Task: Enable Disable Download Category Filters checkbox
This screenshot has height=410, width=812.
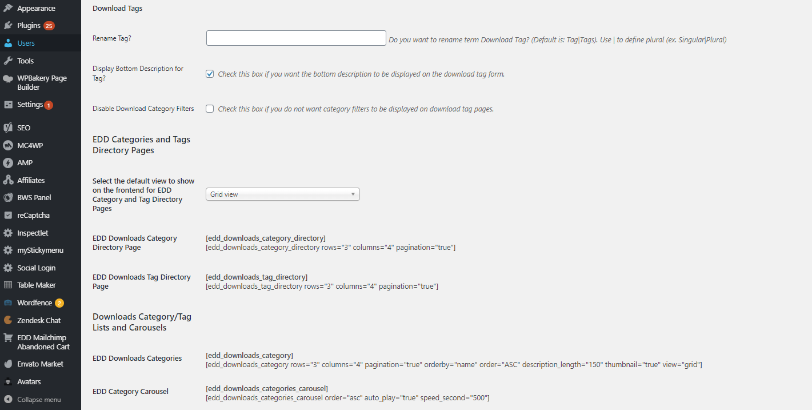Action: pos(210,109)
